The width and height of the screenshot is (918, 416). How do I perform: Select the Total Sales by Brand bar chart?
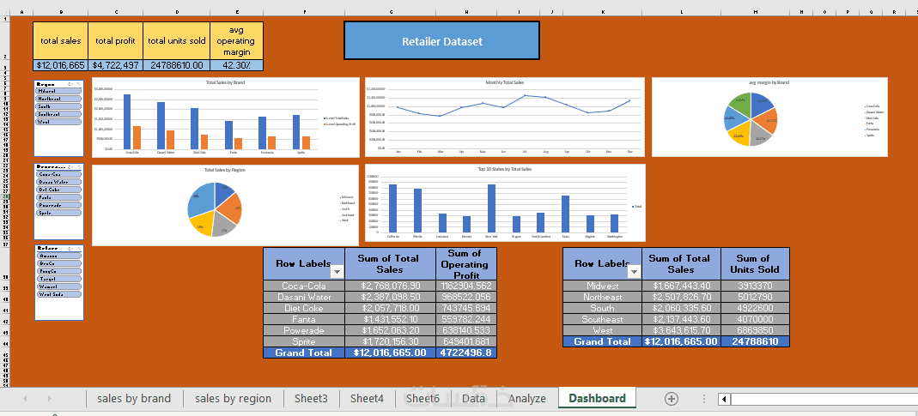pyautogui.click(x=225, y=117)
